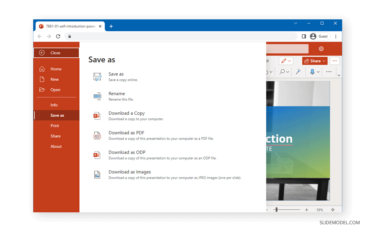Click the zoom slider handle
The width and height of the screenshot is (375, 232).
coord(276,210)
